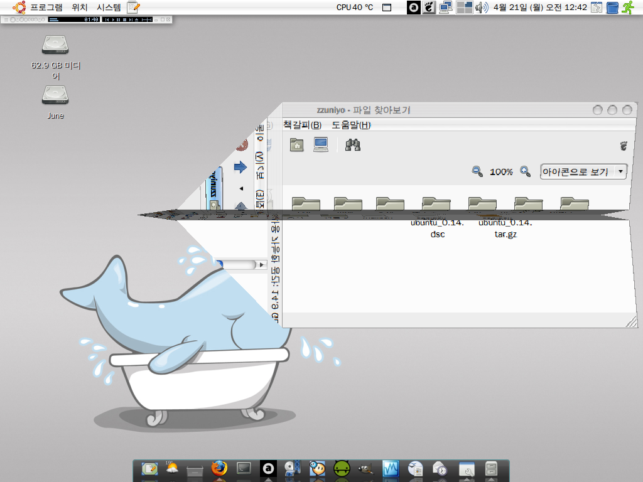Select the 62.9 GB 미디어 drive icon

(x=55, y=45)
